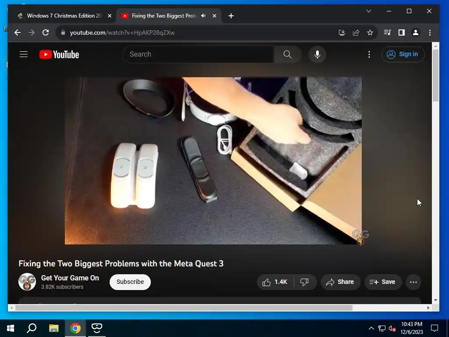Subscribe to Get Your Game On
This screenshot has width=449, height=337.
point(130,282)
